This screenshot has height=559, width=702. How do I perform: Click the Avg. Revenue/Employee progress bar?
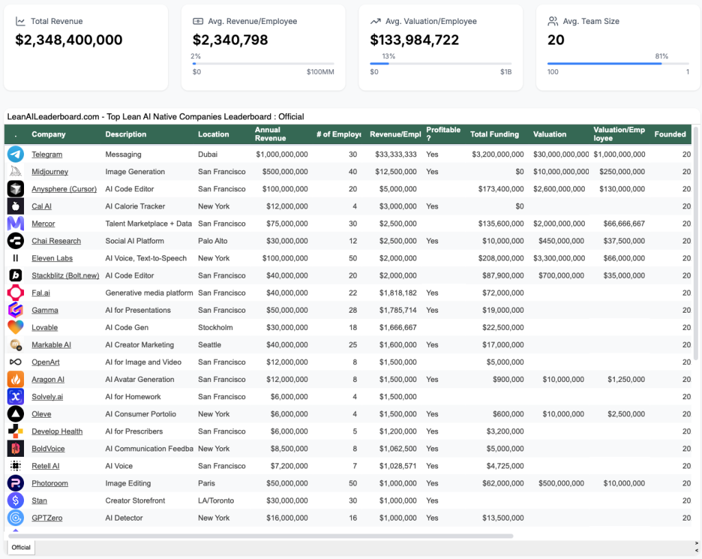coord(263,64)
